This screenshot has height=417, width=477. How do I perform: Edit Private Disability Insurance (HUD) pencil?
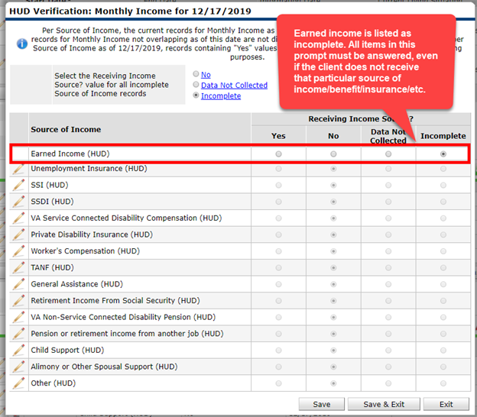click(18, 234)
